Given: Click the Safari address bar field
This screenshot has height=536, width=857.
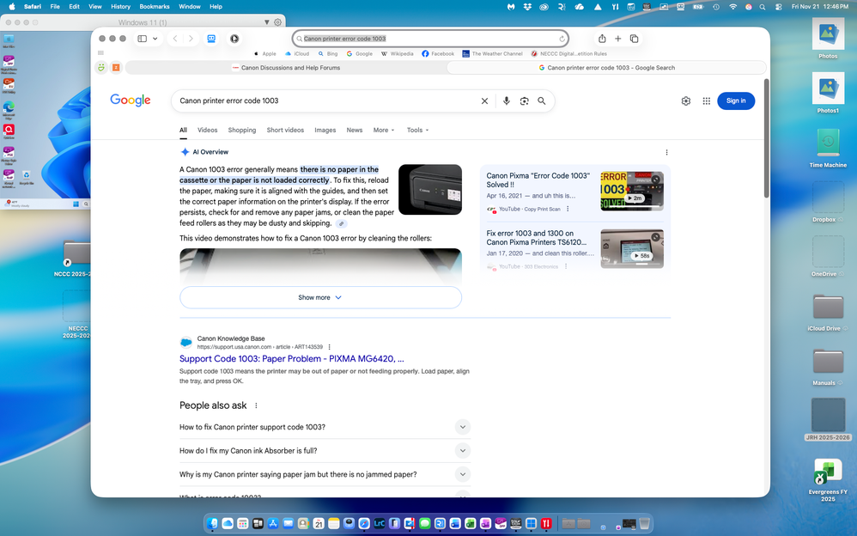Looking at the screenshot, I should [x=429, y=39].
